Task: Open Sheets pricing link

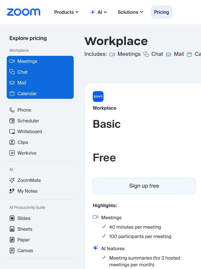Action: 25,229
